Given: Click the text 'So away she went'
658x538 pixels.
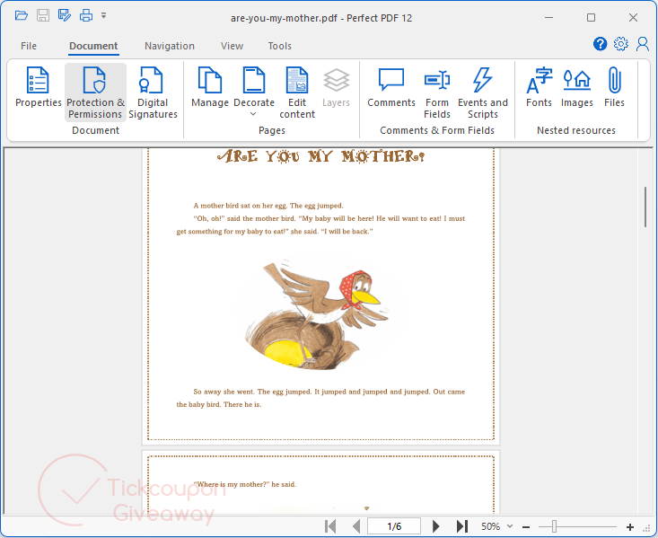Looking at the screenshot, I should 224,392.
